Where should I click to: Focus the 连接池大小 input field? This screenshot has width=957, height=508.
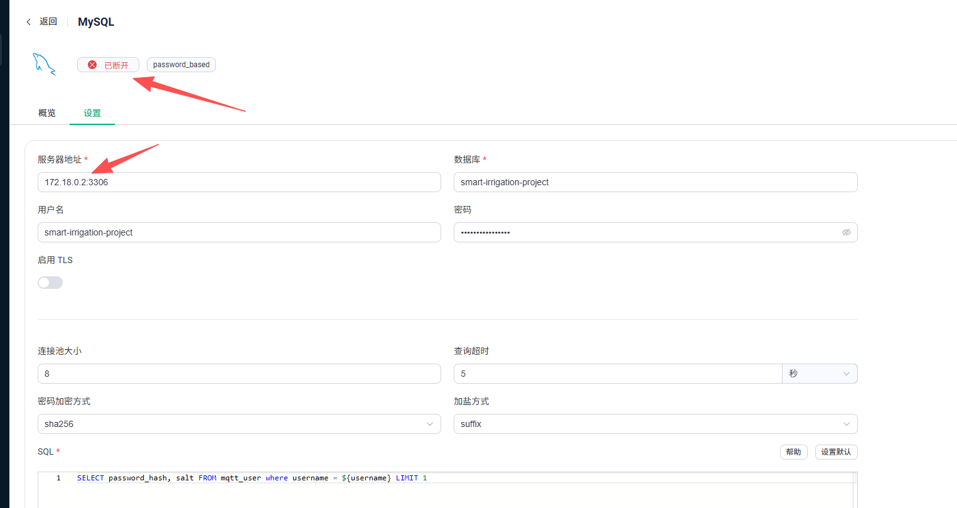point(239,374)
